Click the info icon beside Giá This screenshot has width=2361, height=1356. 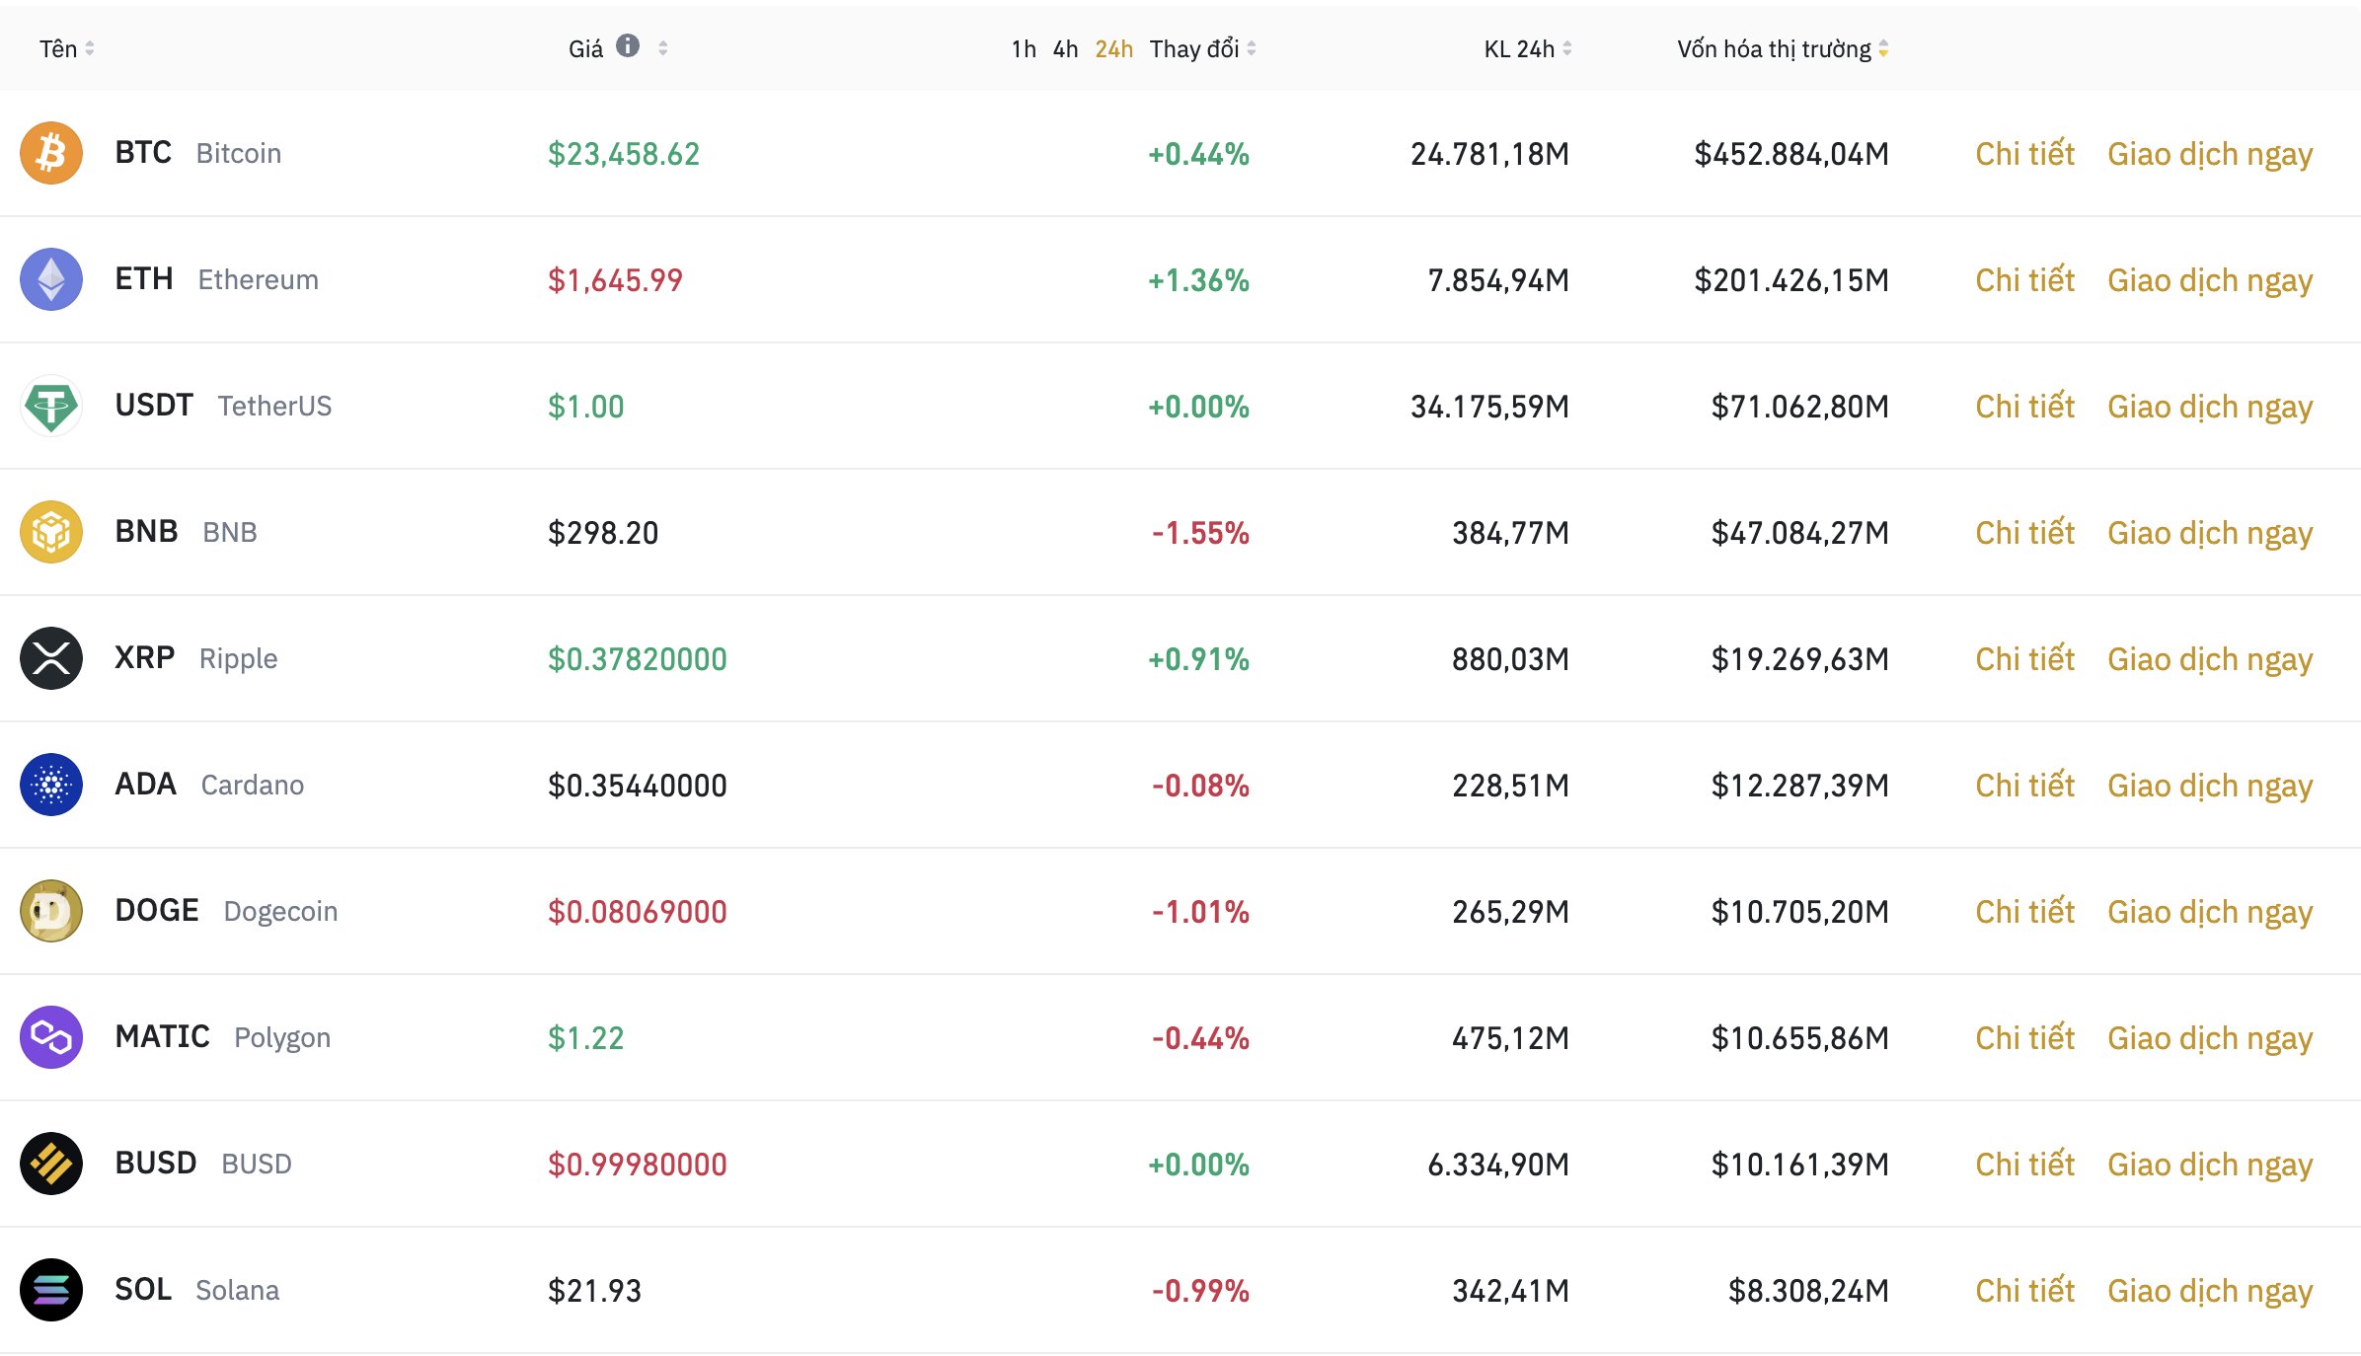coord(628,46)
